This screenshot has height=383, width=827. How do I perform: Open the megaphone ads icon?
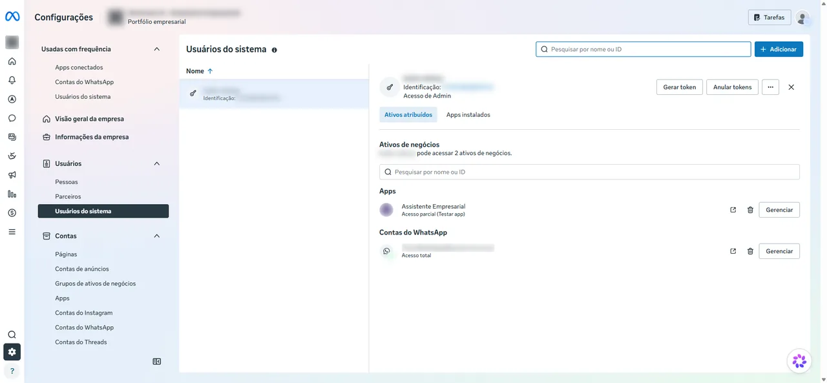point(12,175)
